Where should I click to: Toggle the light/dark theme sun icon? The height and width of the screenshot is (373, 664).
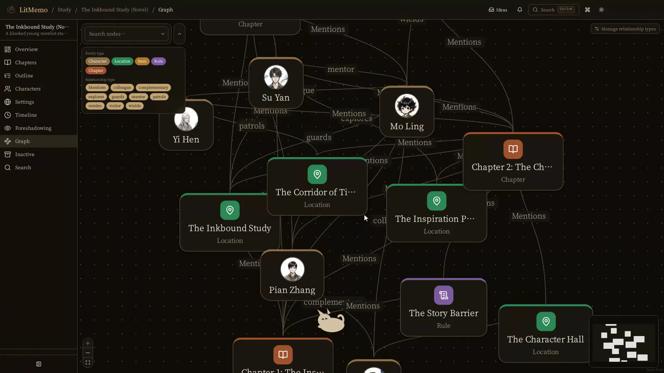[601, 10]
